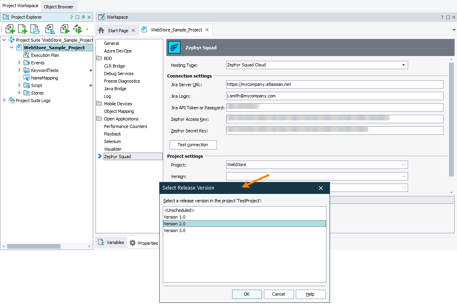Collapse the WebStore_Sample_Project tree node
Screen dimensions: 457x304
click(x=11, y=47)
